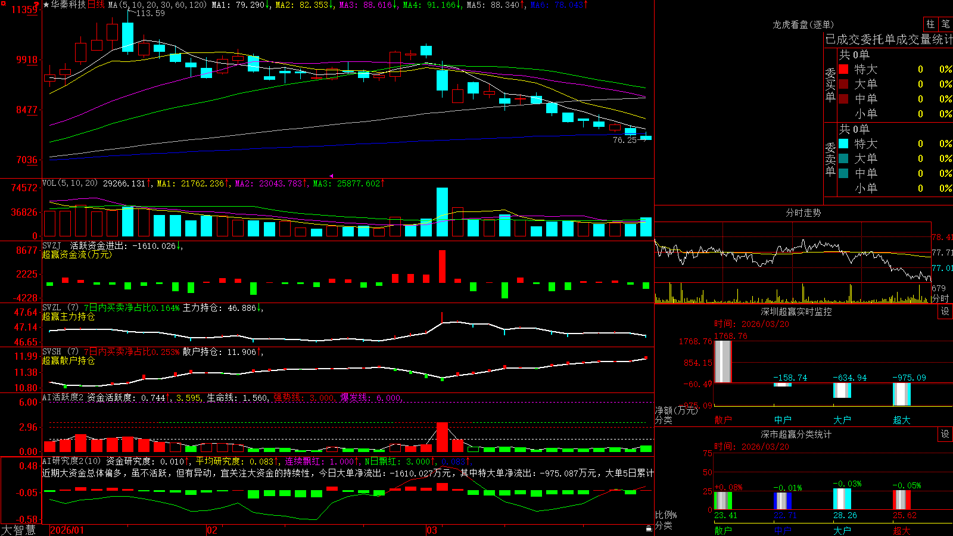Screen dimensions: 953x536
Task: Open the AI活跃度2 indicator label
Action: (63, 397)
